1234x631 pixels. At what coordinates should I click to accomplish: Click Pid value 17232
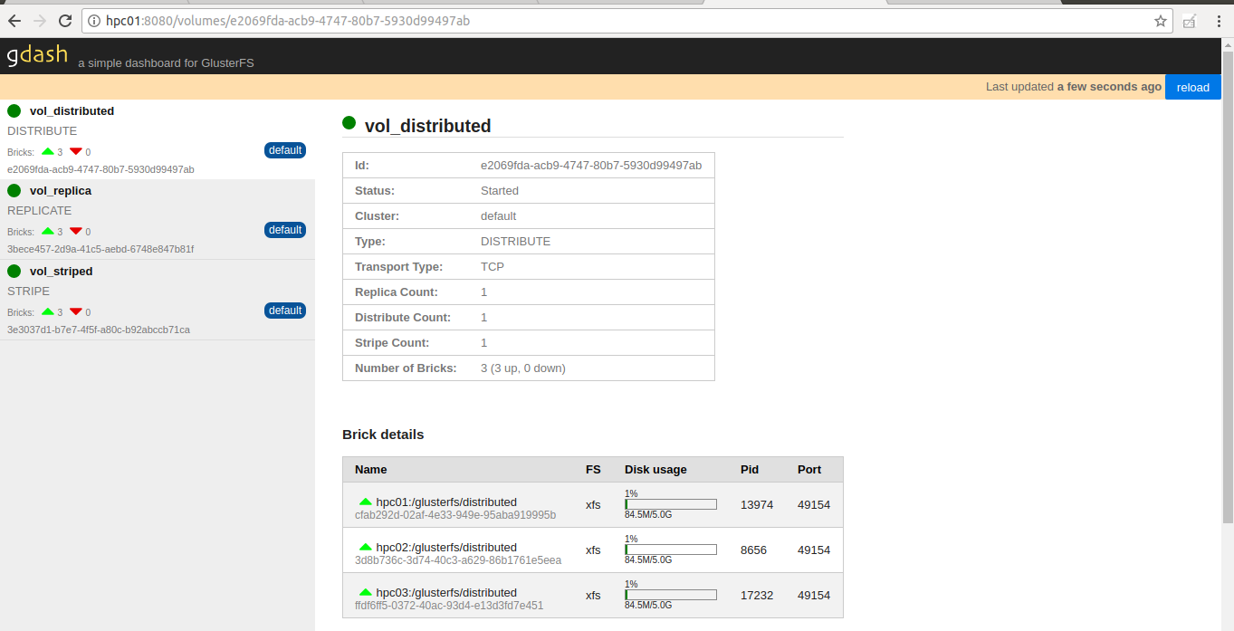757,595
